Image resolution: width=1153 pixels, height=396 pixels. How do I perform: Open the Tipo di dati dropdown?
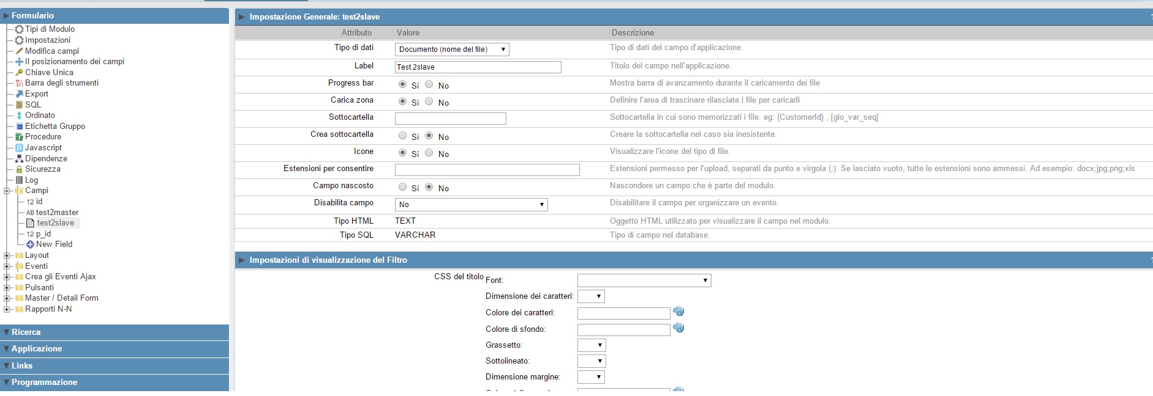coord(452,50)
